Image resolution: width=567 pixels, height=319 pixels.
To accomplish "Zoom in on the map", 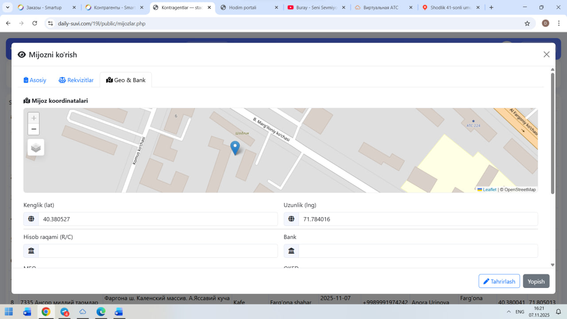I will [34, 118].
